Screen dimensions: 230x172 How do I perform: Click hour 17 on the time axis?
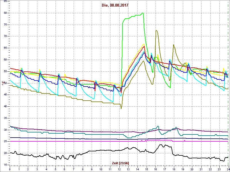coord(164,169)
